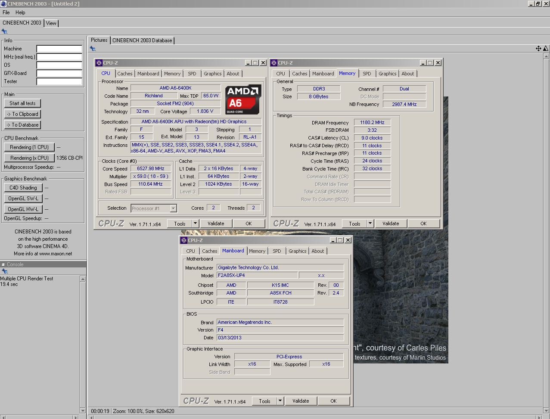Click the 1356 CB-CPU score text
This screenshot has height=419, width=550.
click(70, 158)
